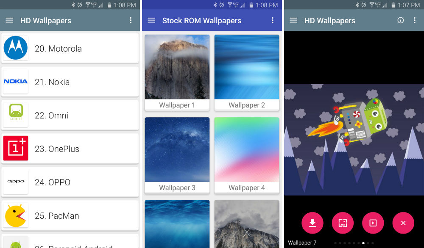Open the 24. OPPO wallpaper category
Viewport: 424px width, 248px height.
point(70,182)
